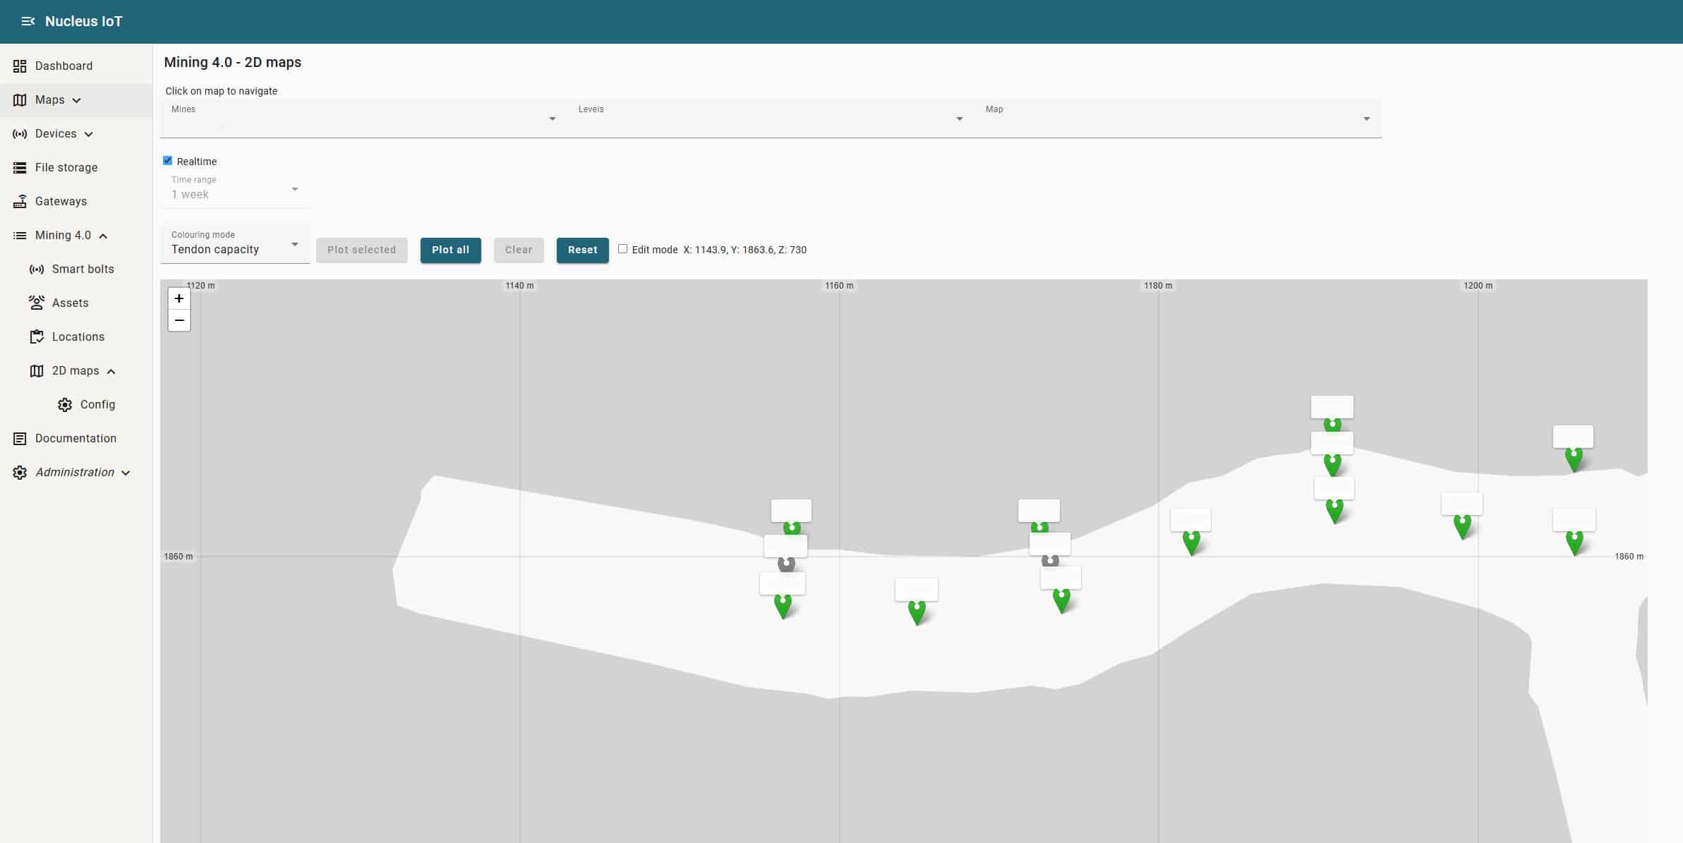Open Smart bolts sensor icon
Screen dimensions: 1683x843
pyautogui.click(x=37, y=269)
